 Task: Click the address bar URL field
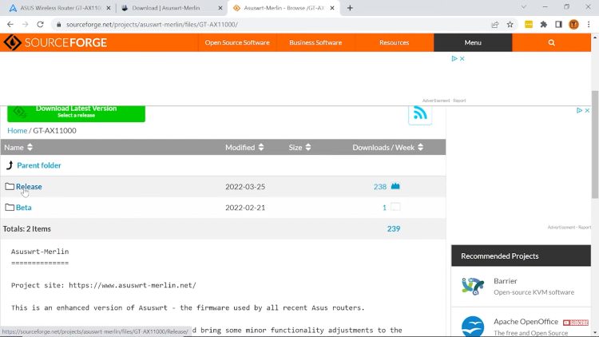click(x=275, y=25)
